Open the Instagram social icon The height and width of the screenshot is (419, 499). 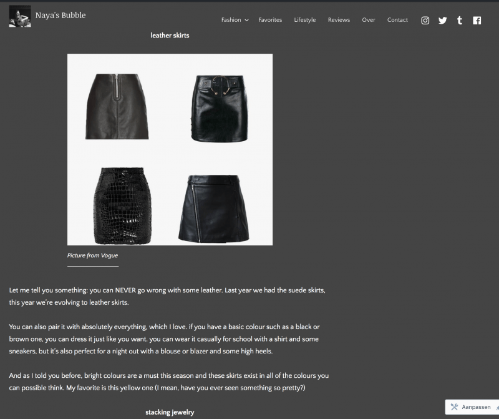[425, 21]
